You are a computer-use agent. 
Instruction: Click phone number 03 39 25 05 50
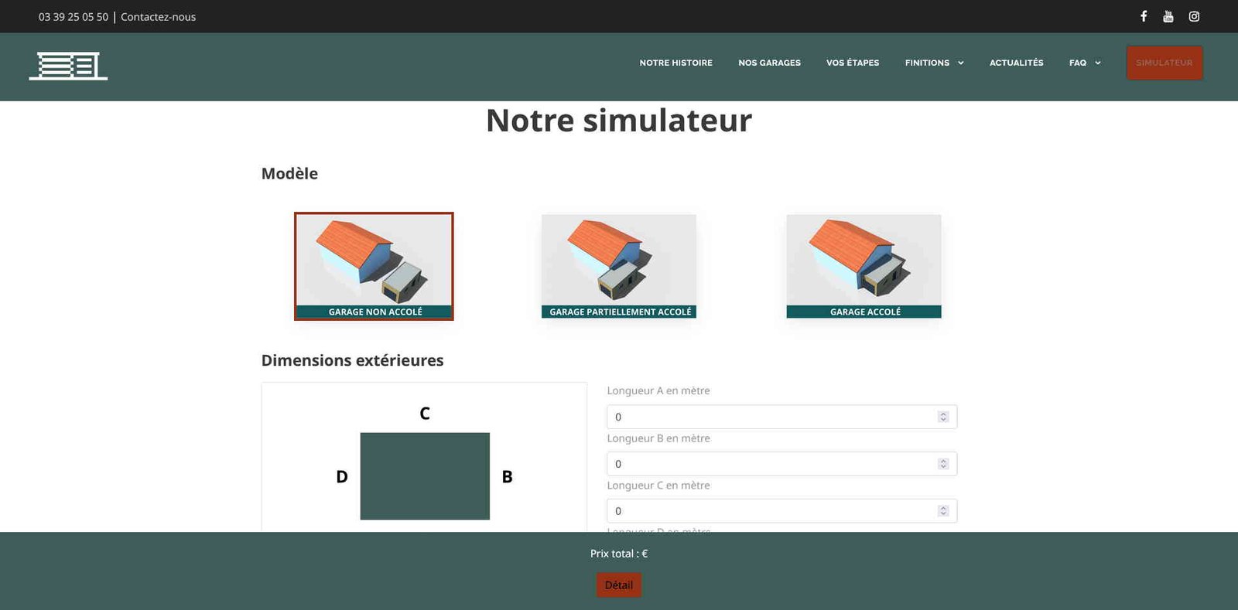(x=74, y=17)
